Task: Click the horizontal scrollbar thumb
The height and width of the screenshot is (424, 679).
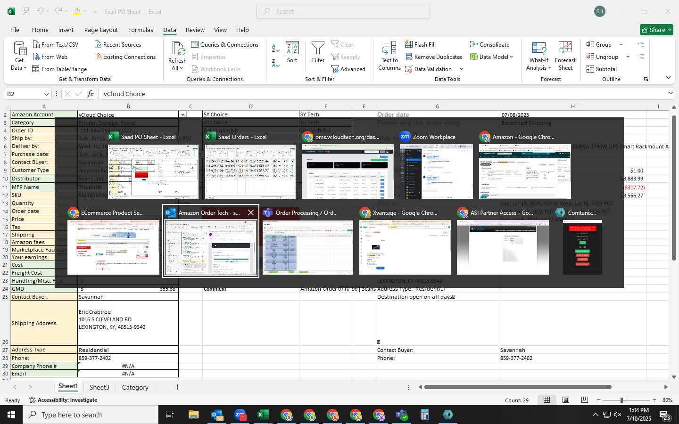Action: pos(518,387)
